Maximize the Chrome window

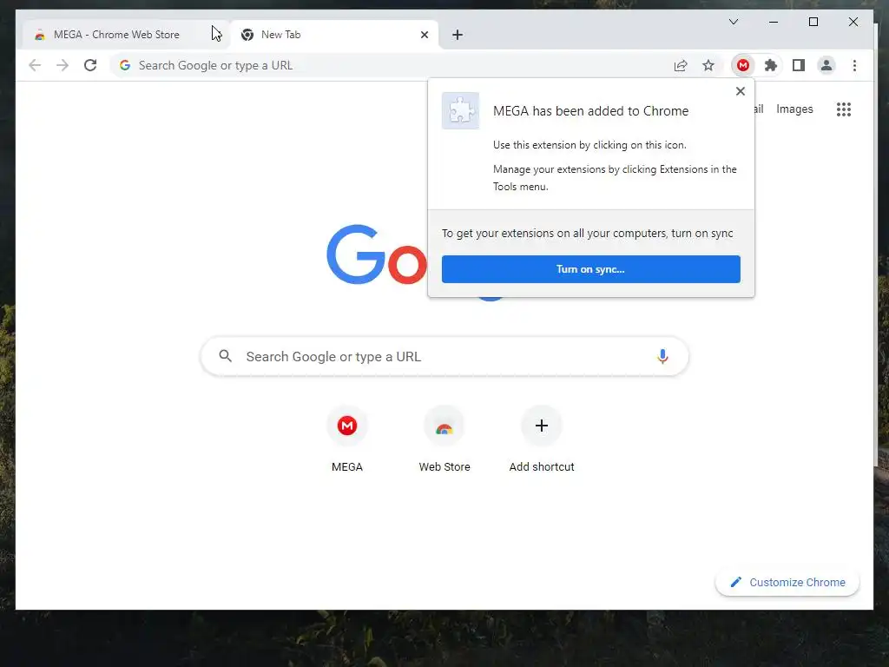click(x=813, y=22)
